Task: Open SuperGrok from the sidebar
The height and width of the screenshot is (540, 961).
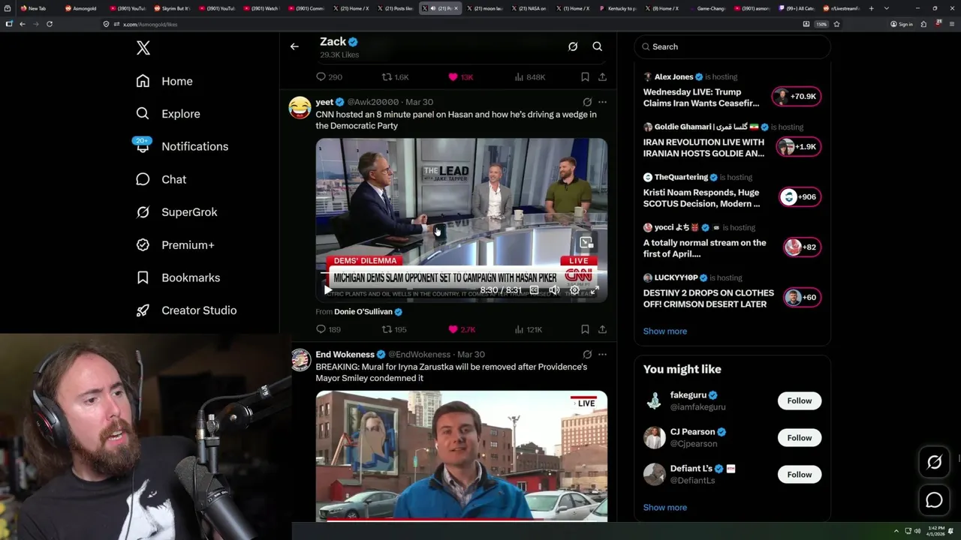Action: tap(176, 212)
